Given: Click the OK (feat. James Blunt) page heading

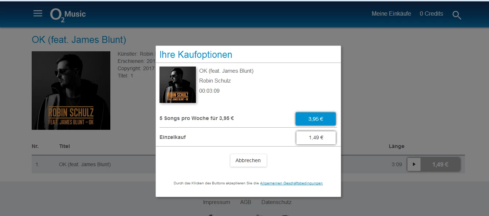Looking at the screenshot, I should (79, 40).
